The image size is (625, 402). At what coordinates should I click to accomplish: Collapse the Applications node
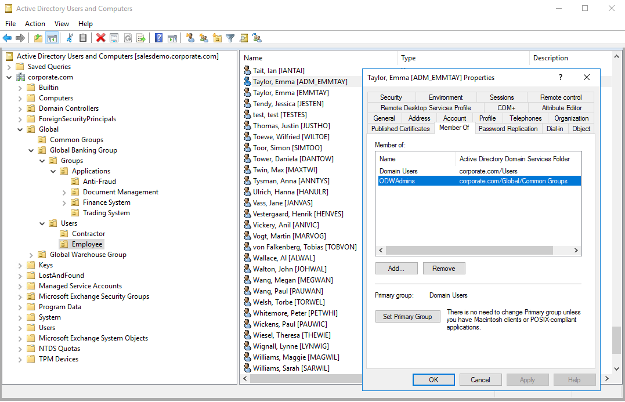pos(53,171)
